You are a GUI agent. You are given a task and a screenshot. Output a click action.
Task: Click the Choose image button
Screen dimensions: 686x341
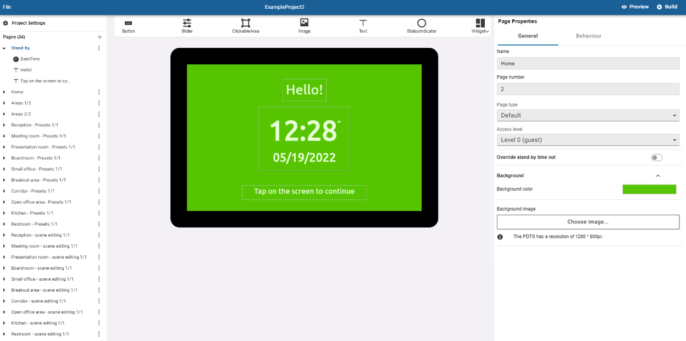point(588,222)
